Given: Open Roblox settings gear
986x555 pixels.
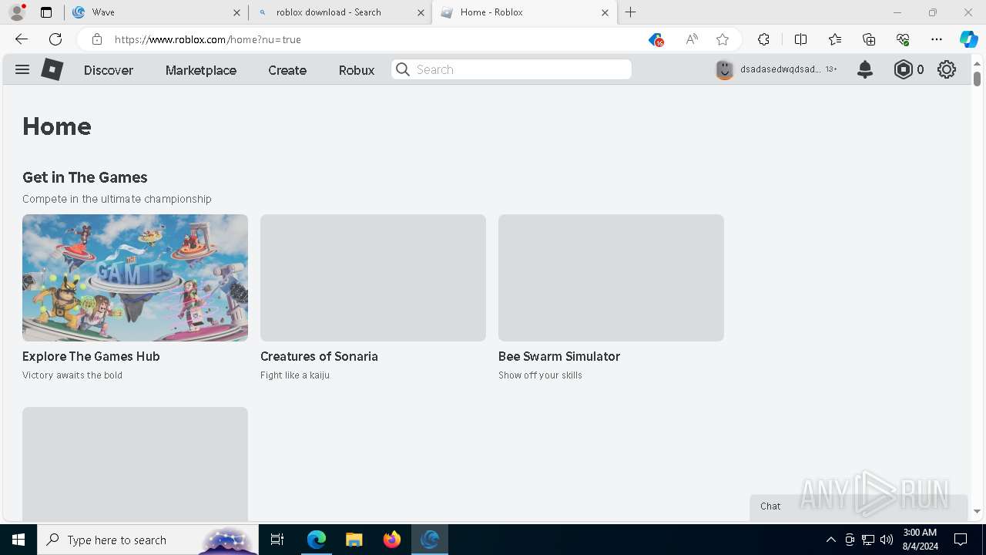Looking at the screenshot, I should (947, 69).
